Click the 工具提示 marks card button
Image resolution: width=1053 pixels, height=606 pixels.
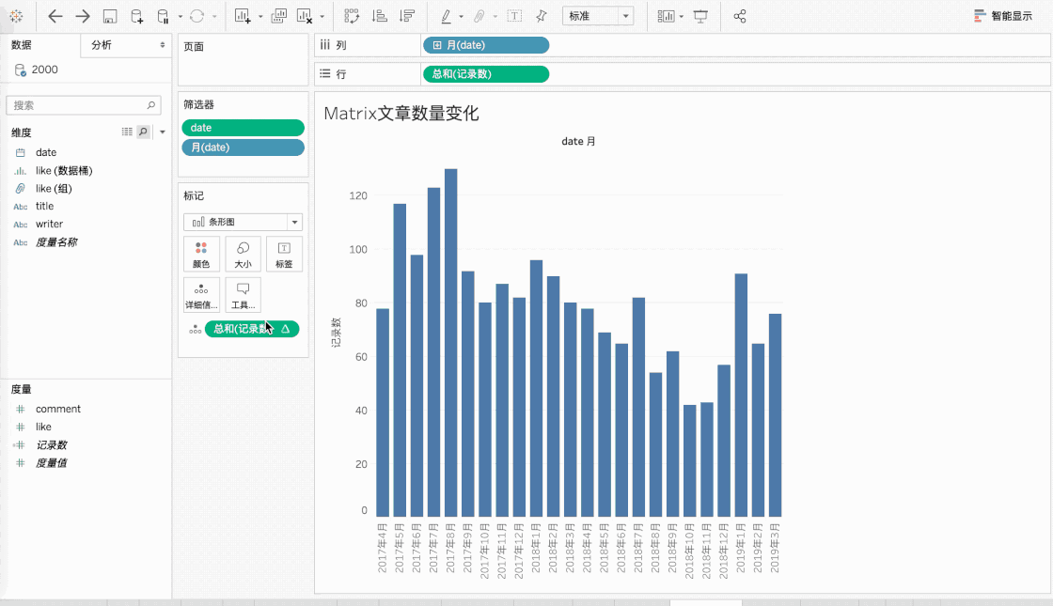(x=244, y=295)
